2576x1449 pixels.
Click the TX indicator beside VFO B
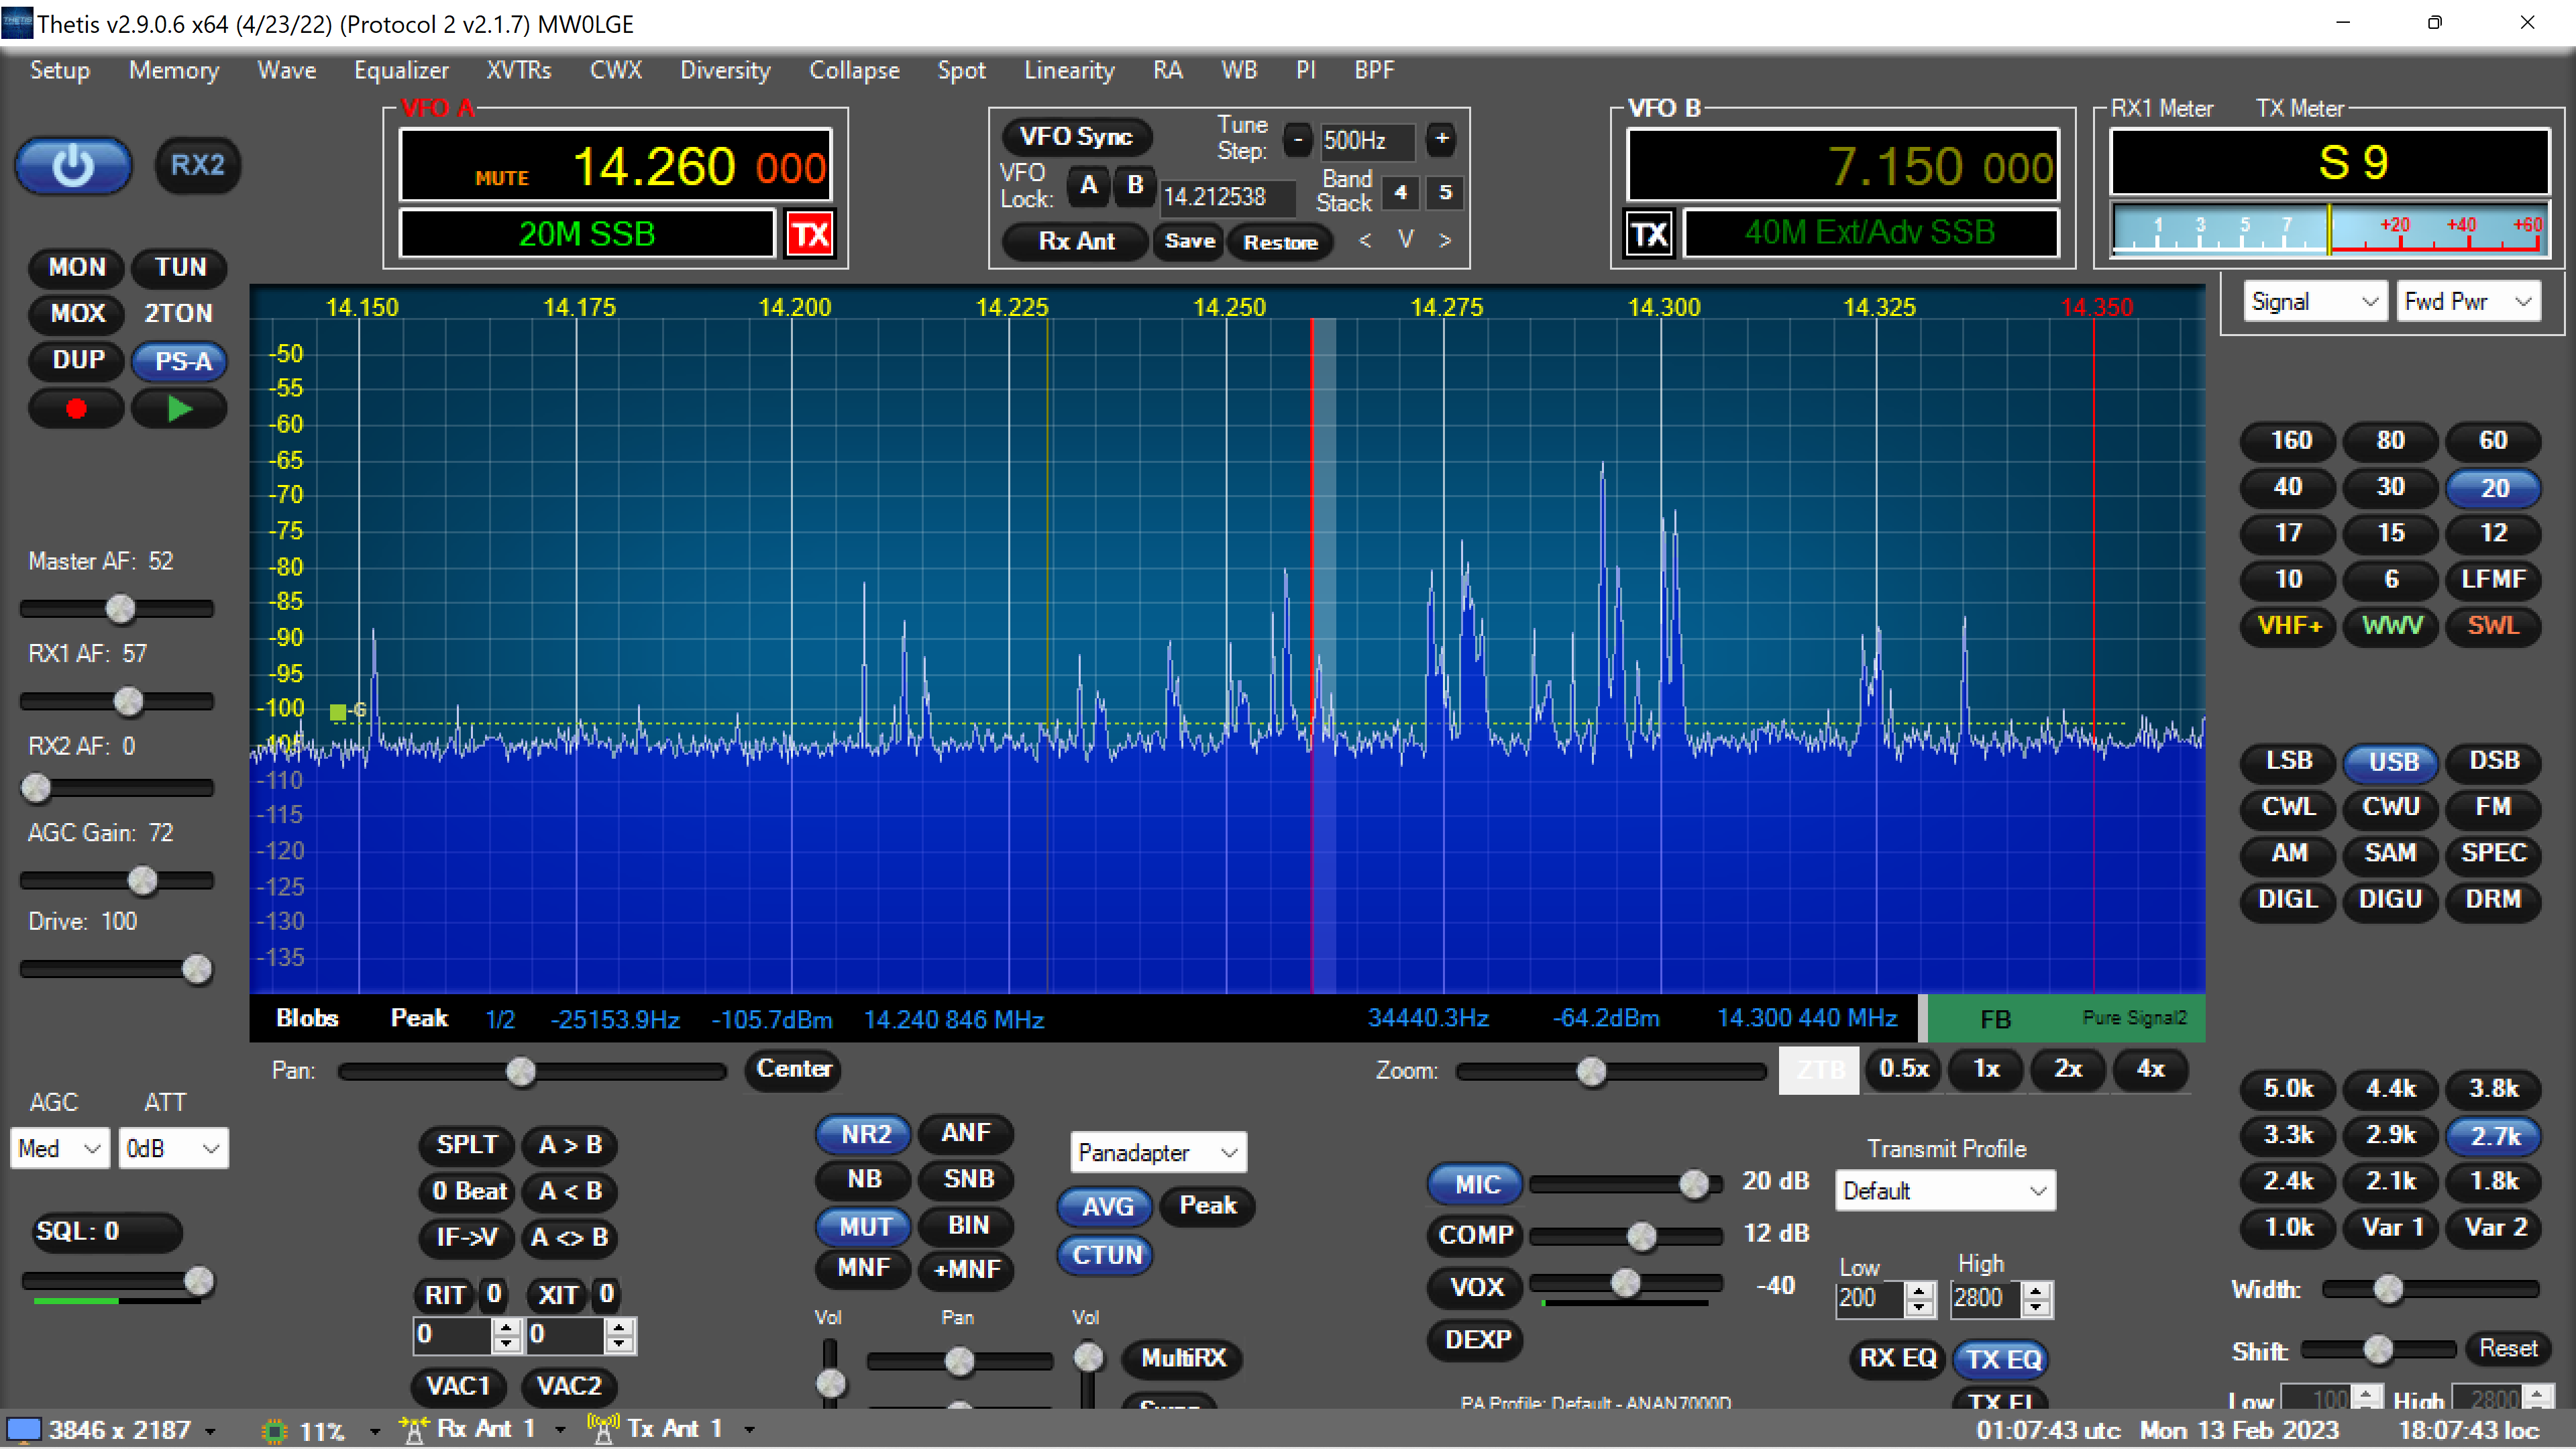click(1648, 235)
